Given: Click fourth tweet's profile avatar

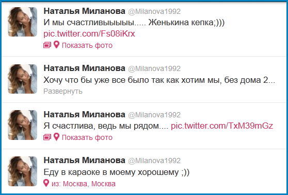Looking at the screenshot, I should 22,171.
